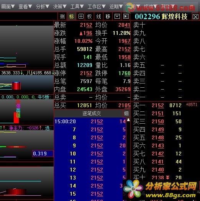Close the 002296 辉煌科技 quote panel
The width and height of the screenshot is (200, 201).
point(195,17)
